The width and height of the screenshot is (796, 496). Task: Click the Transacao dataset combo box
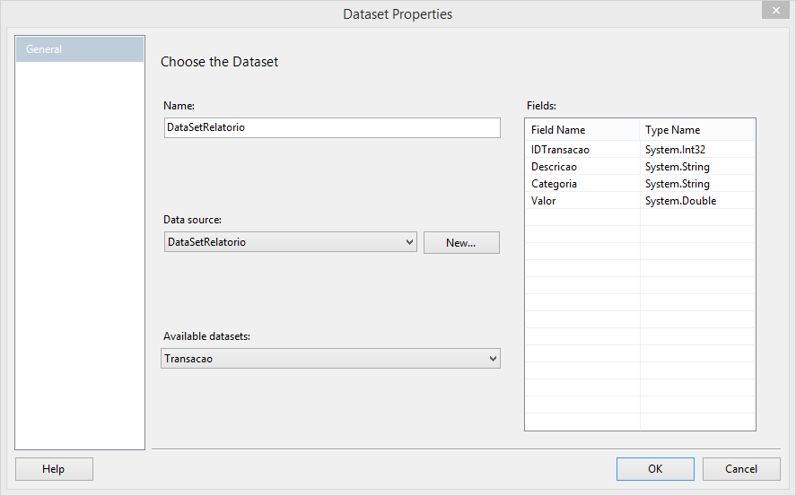tap(330, 359)
